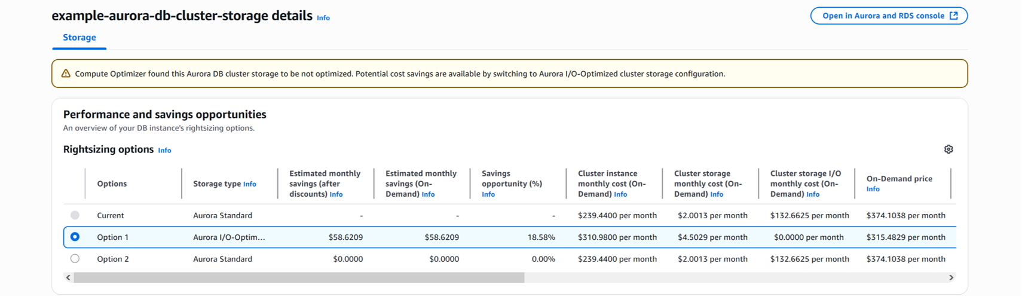Click the left scrollbar arrow under table
1022x296 pixels.
point(68,277)
